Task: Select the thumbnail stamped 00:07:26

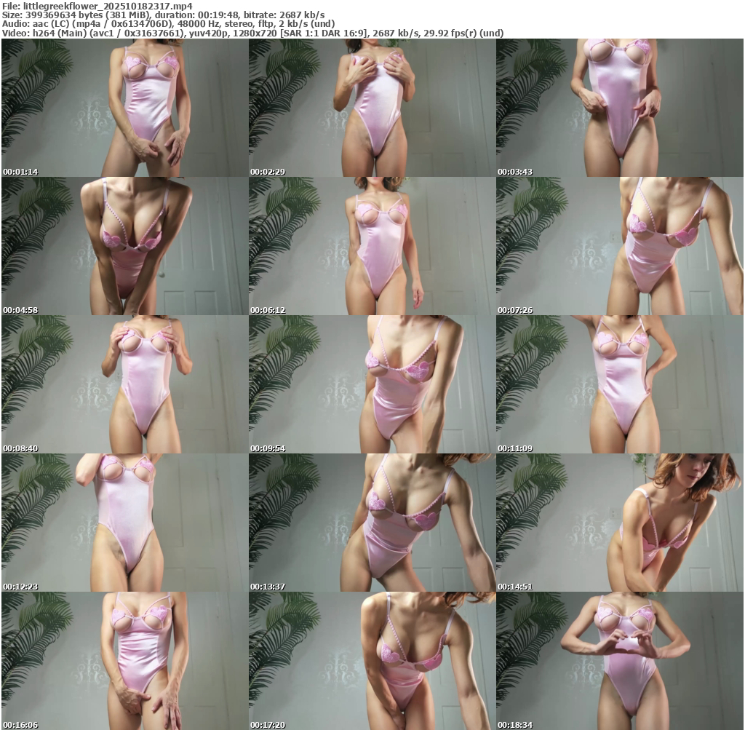Action: click(x=619, y=246)
